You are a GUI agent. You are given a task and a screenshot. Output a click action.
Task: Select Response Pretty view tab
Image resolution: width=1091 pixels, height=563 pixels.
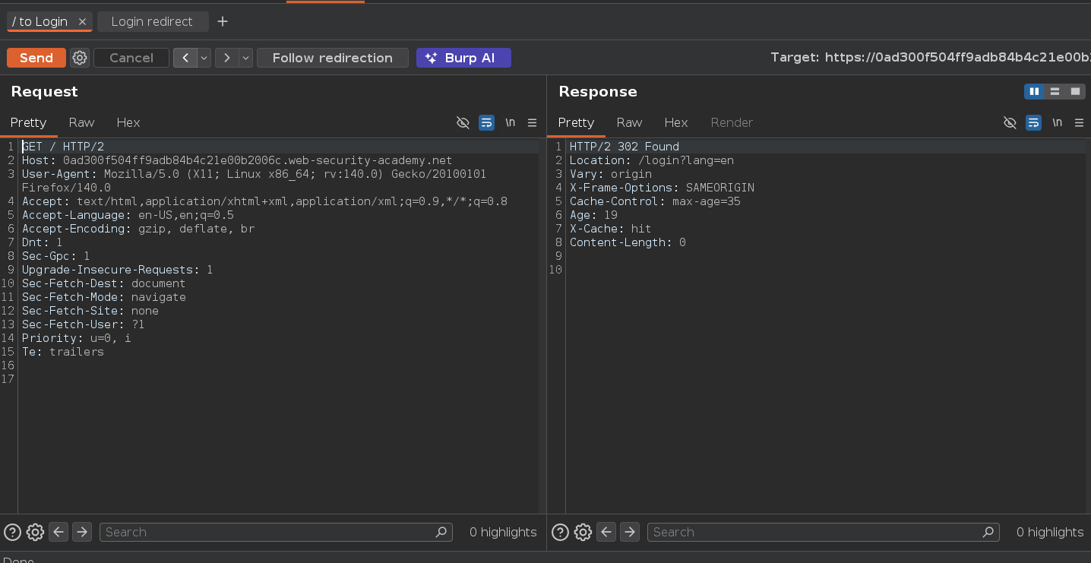tap(576, 122)
